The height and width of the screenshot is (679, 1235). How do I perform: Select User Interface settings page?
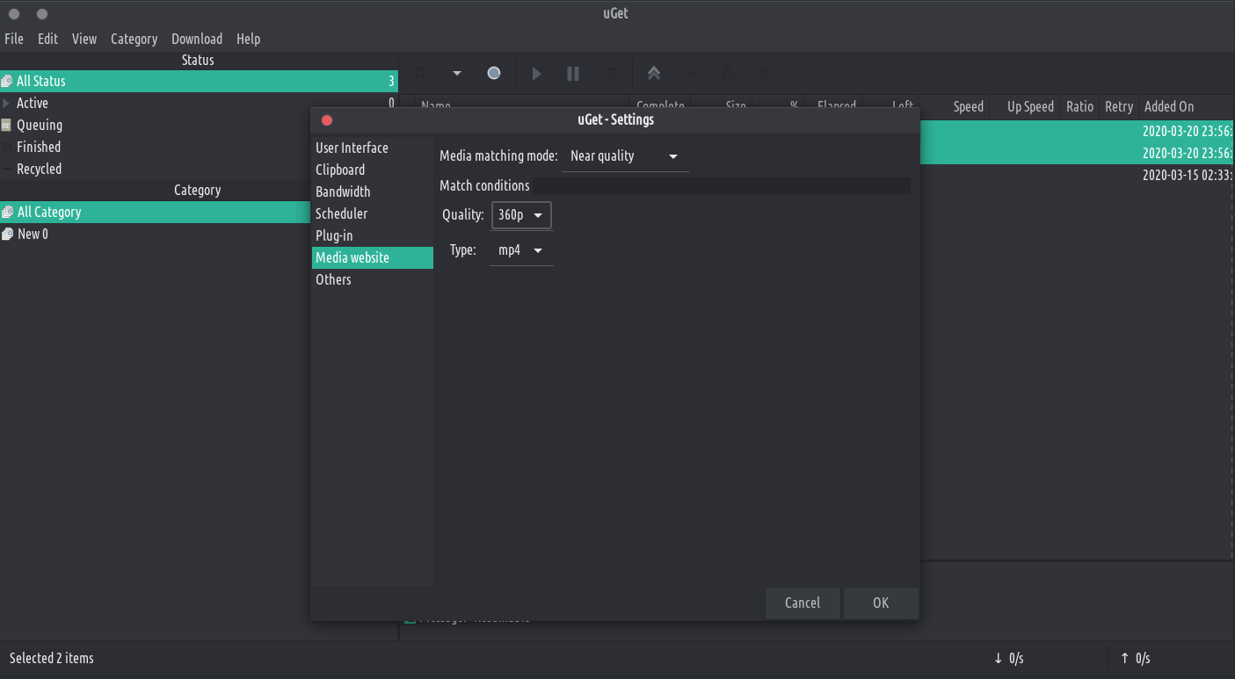pos(373,148)
